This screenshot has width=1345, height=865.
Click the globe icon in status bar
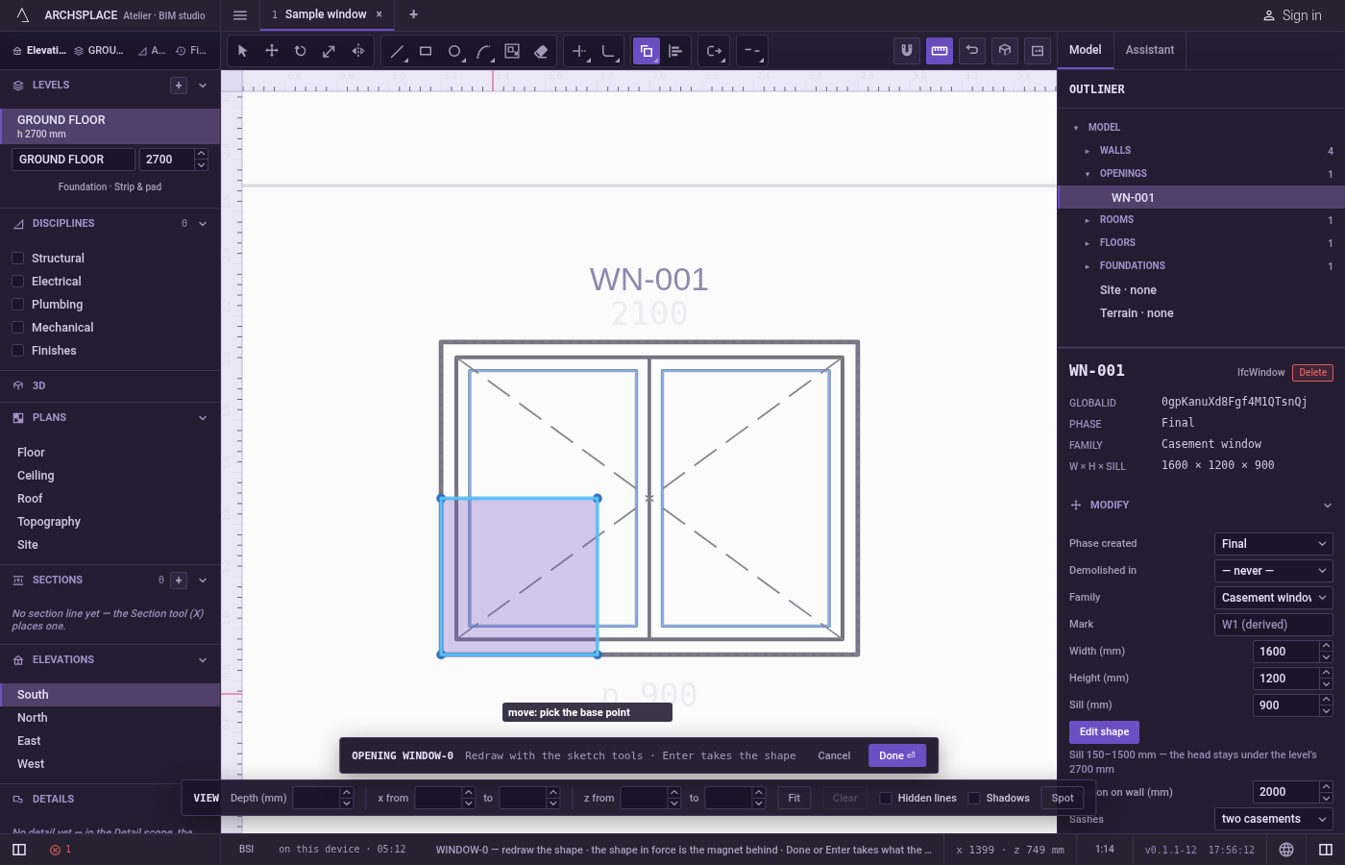[1286, 850]
